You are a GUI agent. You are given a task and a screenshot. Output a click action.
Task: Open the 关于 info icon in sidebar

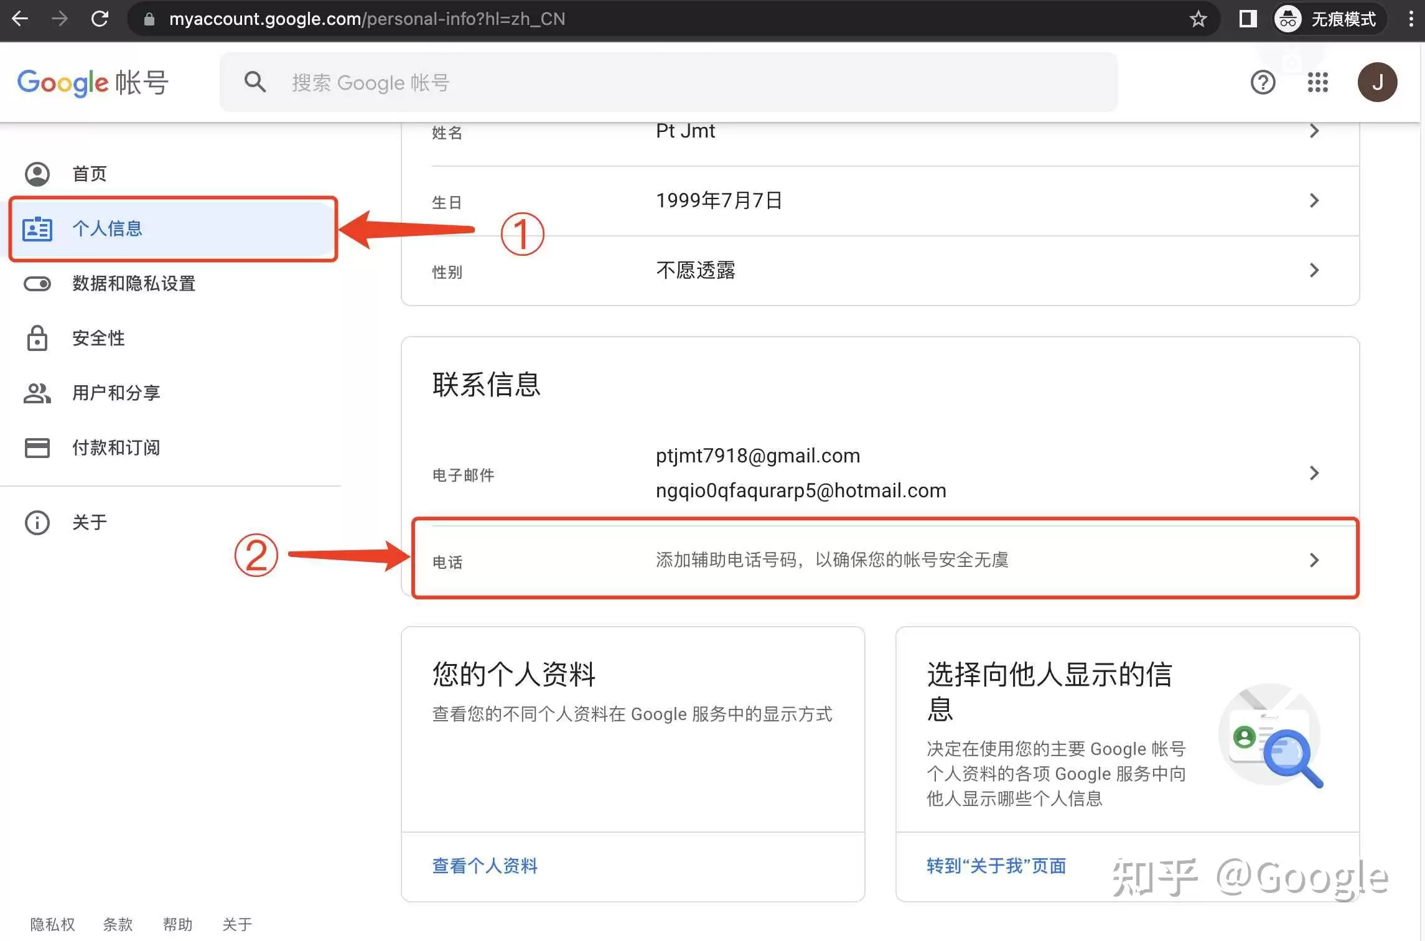(x=36, y=522)
